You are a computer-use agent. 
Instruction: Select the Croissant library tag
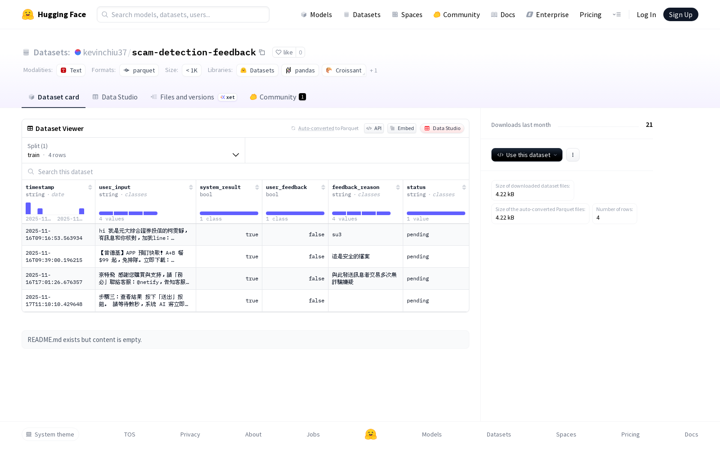[x=344, y=70]
